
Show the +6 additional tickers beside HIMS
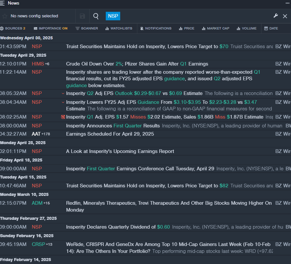coord(47,64)
